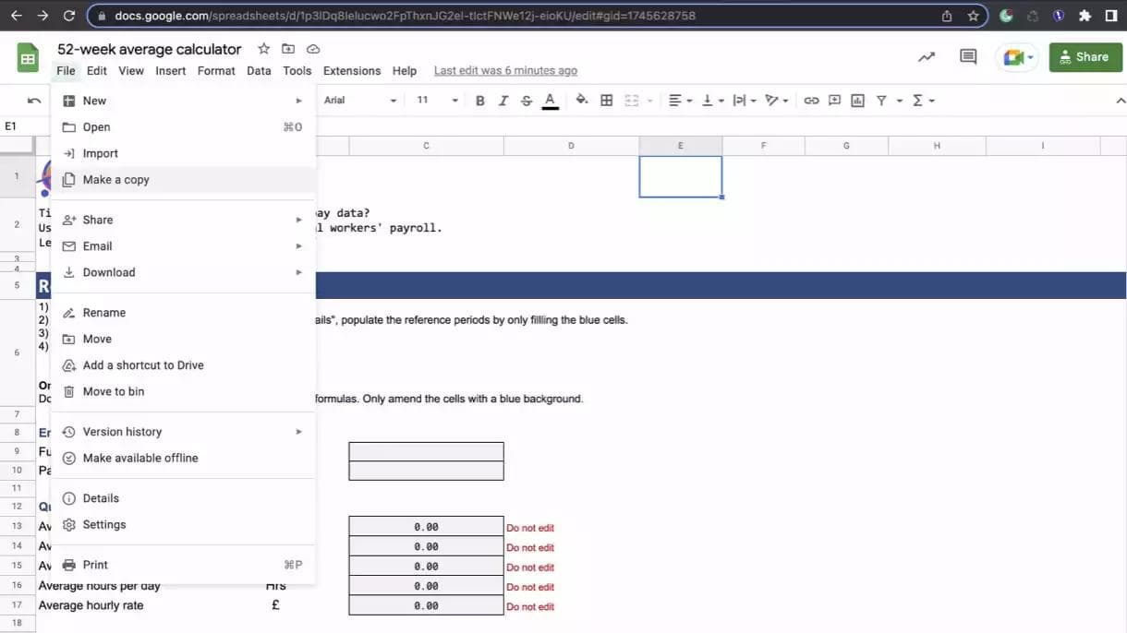Image resolution: width=1127 pixels, height=633 pixels.
Task: Select Move in the File menu
Action: point(183,339)
